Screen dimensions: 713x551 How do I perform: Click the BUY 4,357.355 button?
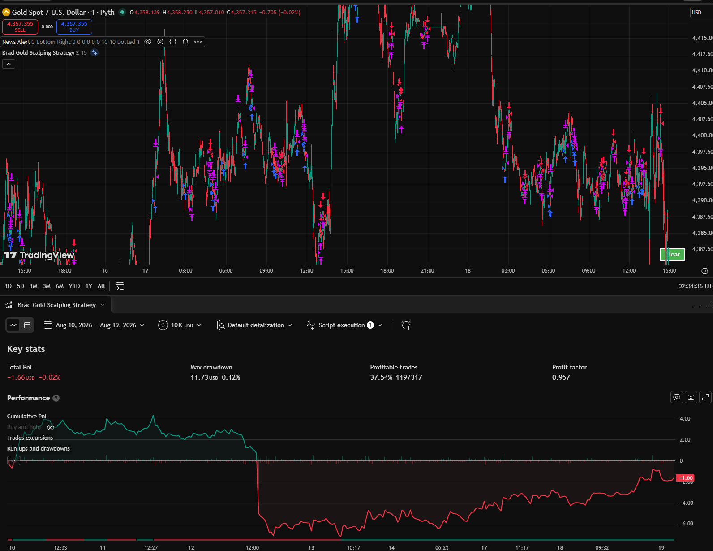(x=74, y=27)
